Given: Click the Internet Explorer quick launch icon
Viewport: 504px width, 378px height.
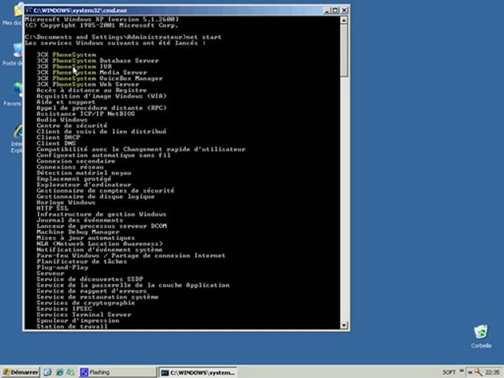Looking at the screenshot, I should pyautogui.click(x=59, y=372).
